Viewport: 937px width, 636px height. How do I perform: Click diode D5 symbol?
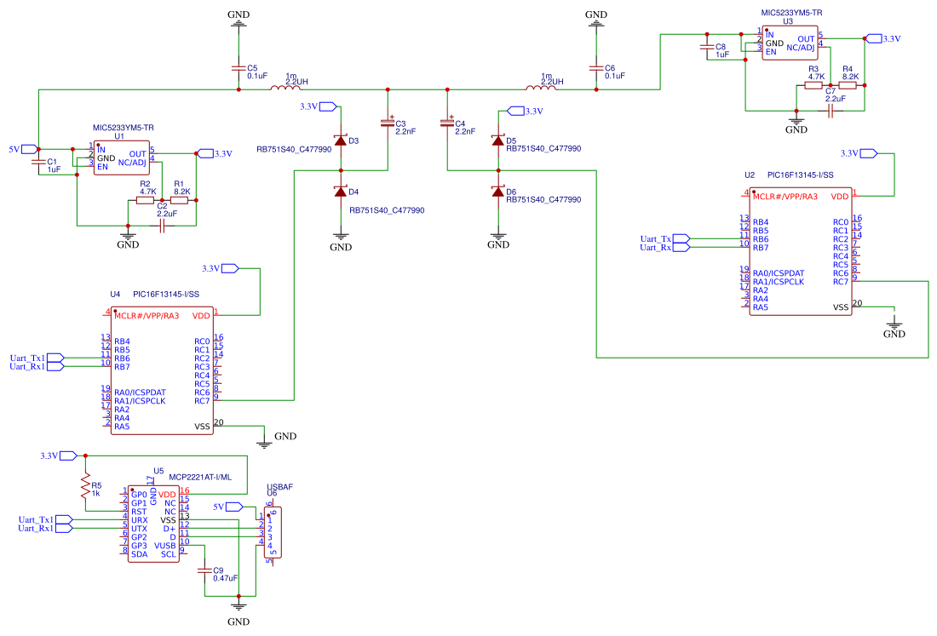coord(497,141)
